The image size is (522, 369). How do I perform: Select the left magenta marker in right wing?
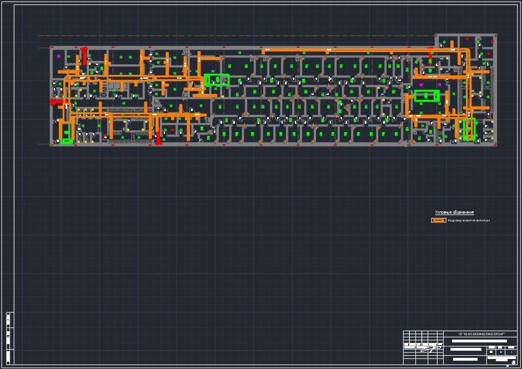(421, 85)
